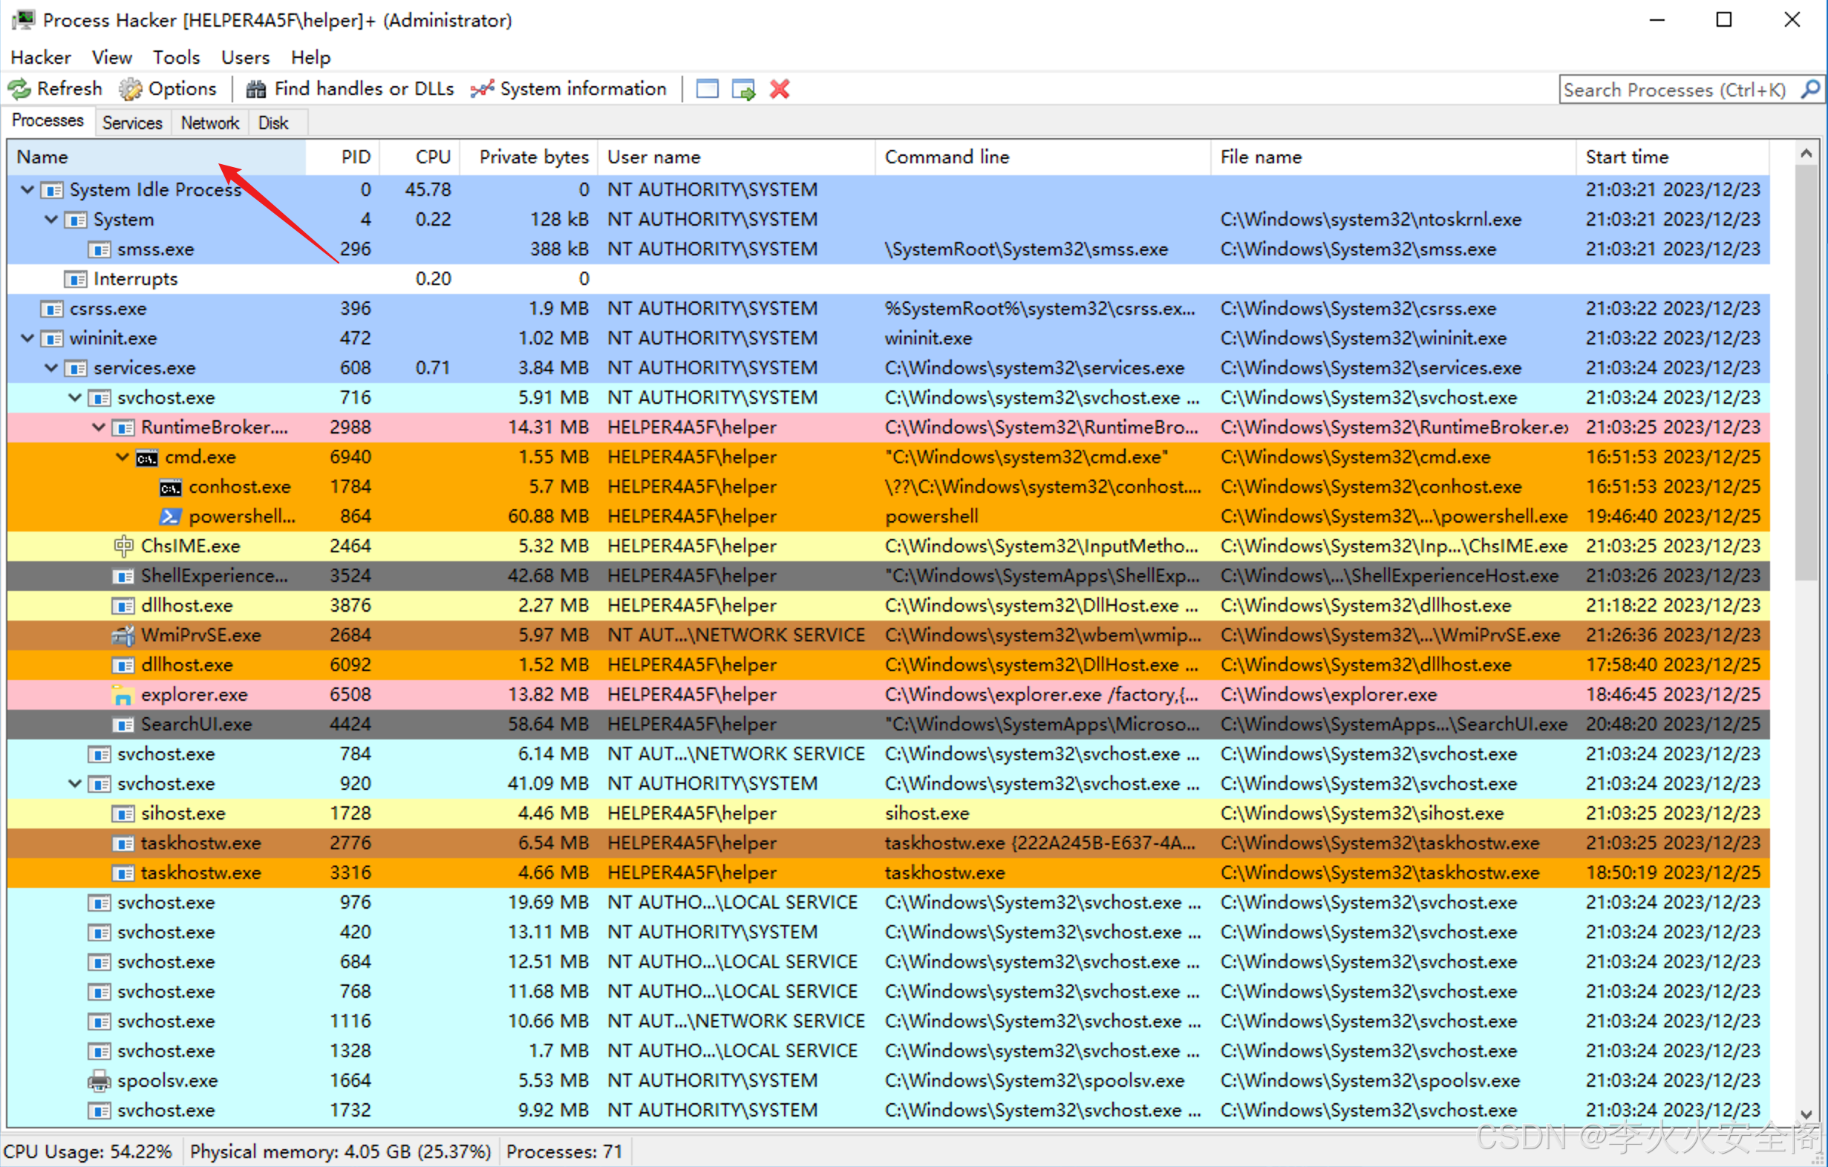Open Options via gear icon
This screenshot has width=1828, height=1167.
pos(131,90)
